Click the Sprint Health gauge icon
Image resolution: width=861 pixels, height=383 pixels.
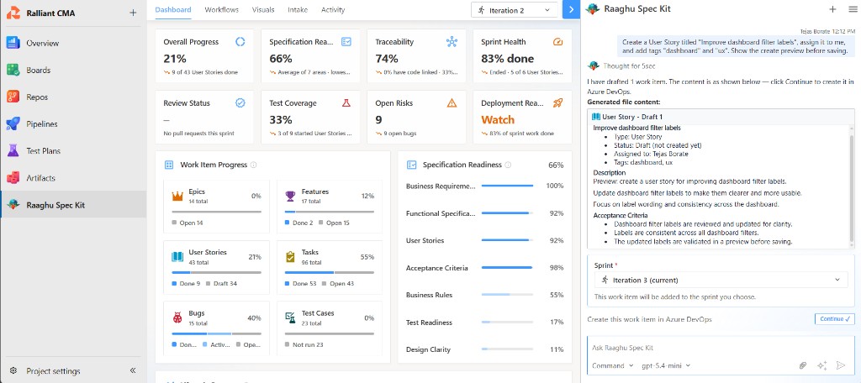[558, 42]
